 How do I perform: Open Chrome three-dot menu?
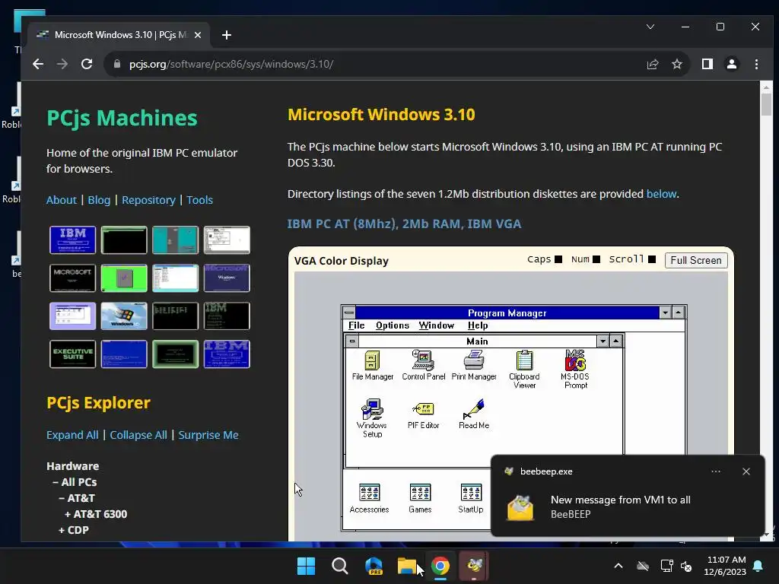(x=756, y=64)
